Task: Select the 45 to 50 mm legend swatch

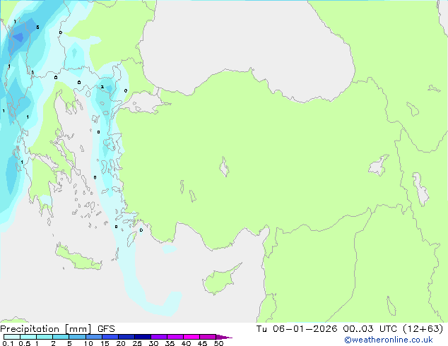Action: pyautogui.click(x=208, y=337)
